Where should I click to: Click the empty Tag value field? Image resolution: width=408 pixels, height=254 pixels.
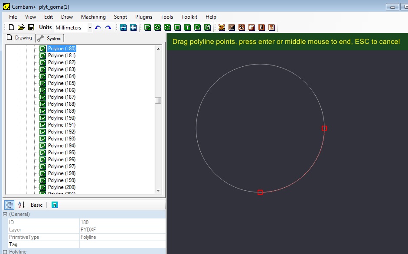click(122, 244)
